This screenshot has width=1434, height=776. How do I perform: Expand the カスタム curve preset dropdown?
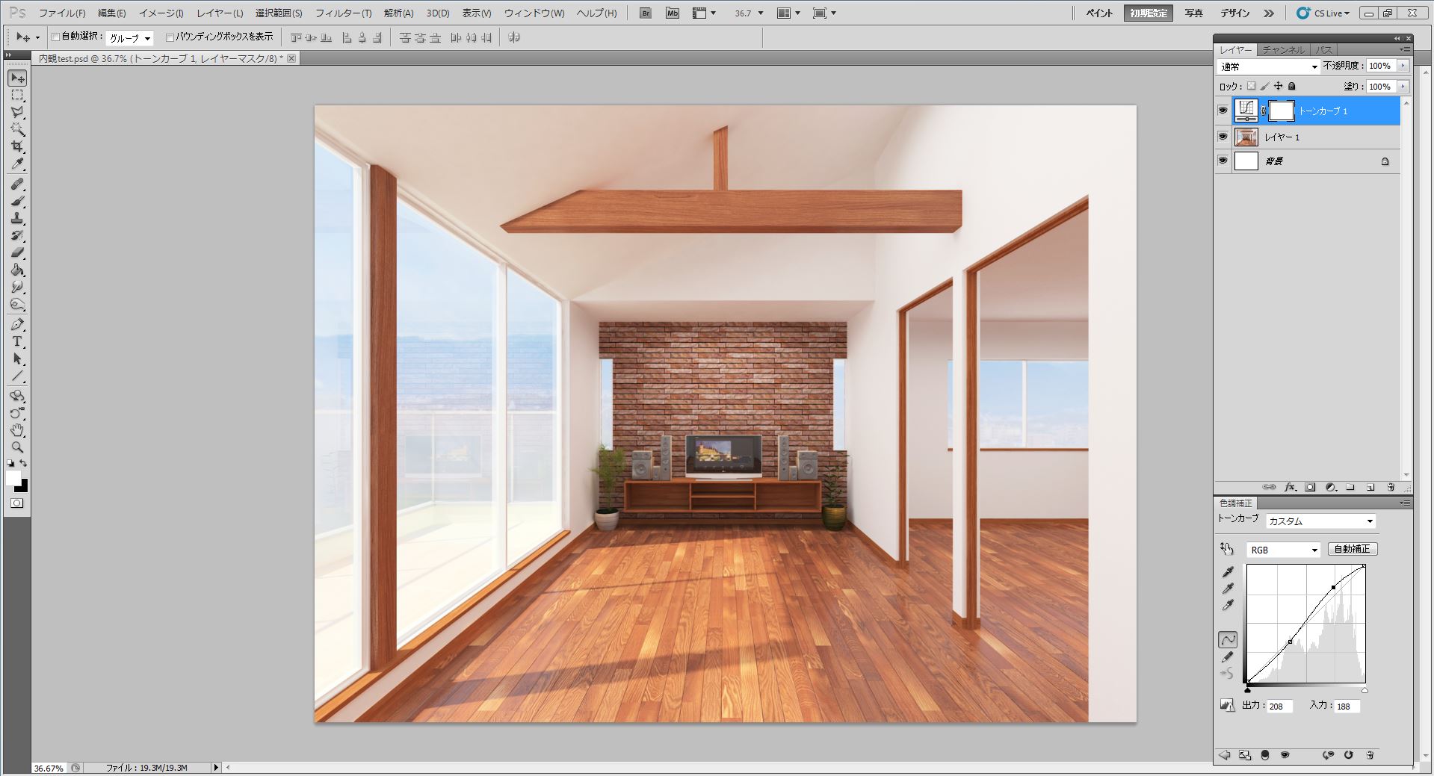tap(1320, 521)
